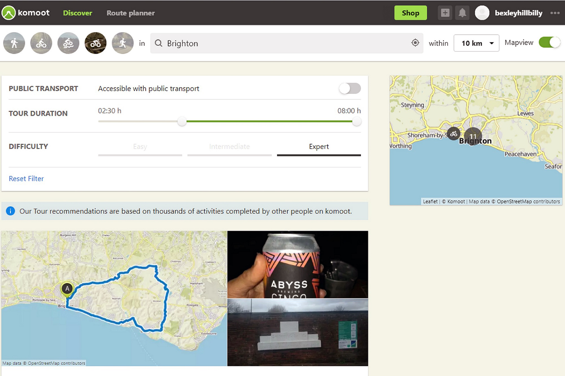Toggle the Mapview switch off
This screenshot has width=565, height=376.
[x=549, y=43]
